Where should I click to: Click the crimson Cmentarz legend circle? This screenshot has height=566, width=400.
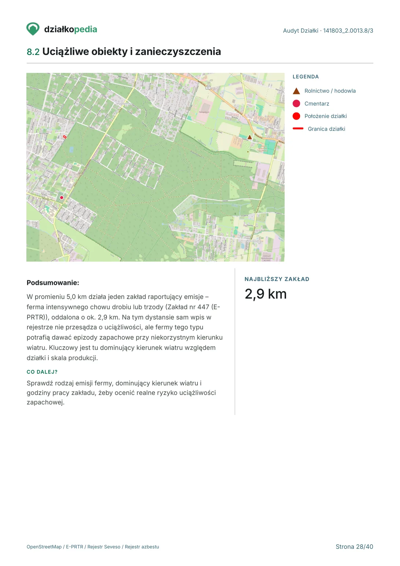pyautogui.click(x=296, y=103)
